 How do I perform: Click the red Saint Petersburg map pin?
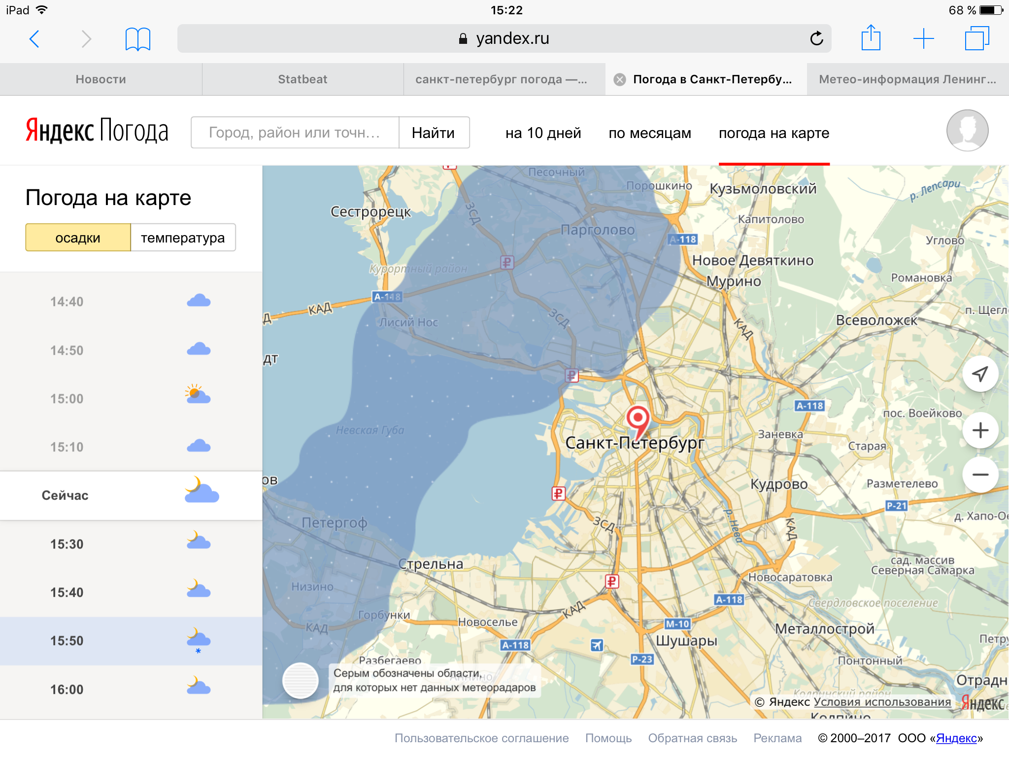point(638,422)
